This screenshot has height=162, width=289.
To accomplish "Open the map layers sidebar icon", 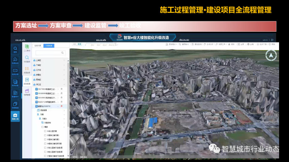I will coord(15,105).
